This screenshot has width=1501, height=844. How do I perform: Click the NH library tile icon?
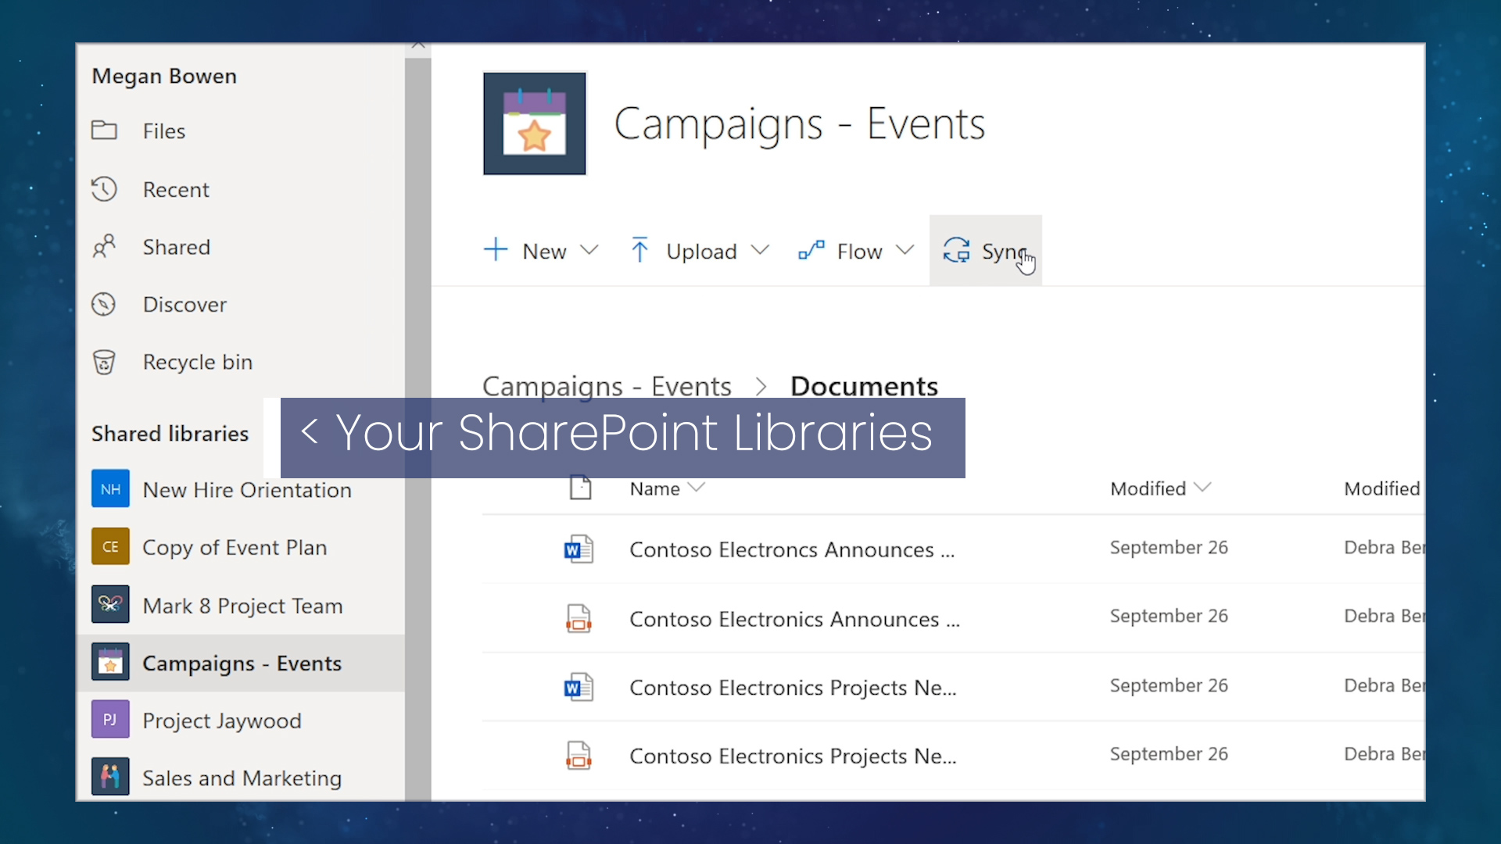coord(110,489)
